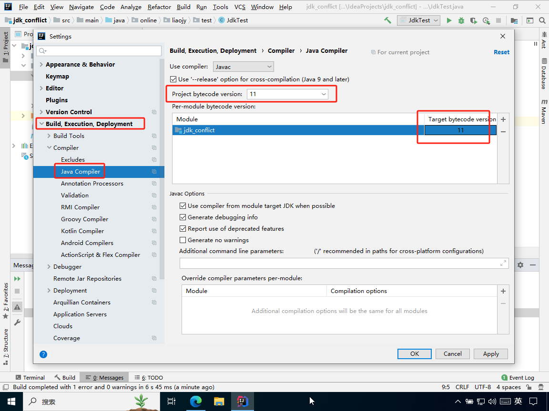Image resolution: width=549 pixels, height=411 pixels.
Task: Switch to the Terminal tool tab
Action: click(x=30, y=377)
